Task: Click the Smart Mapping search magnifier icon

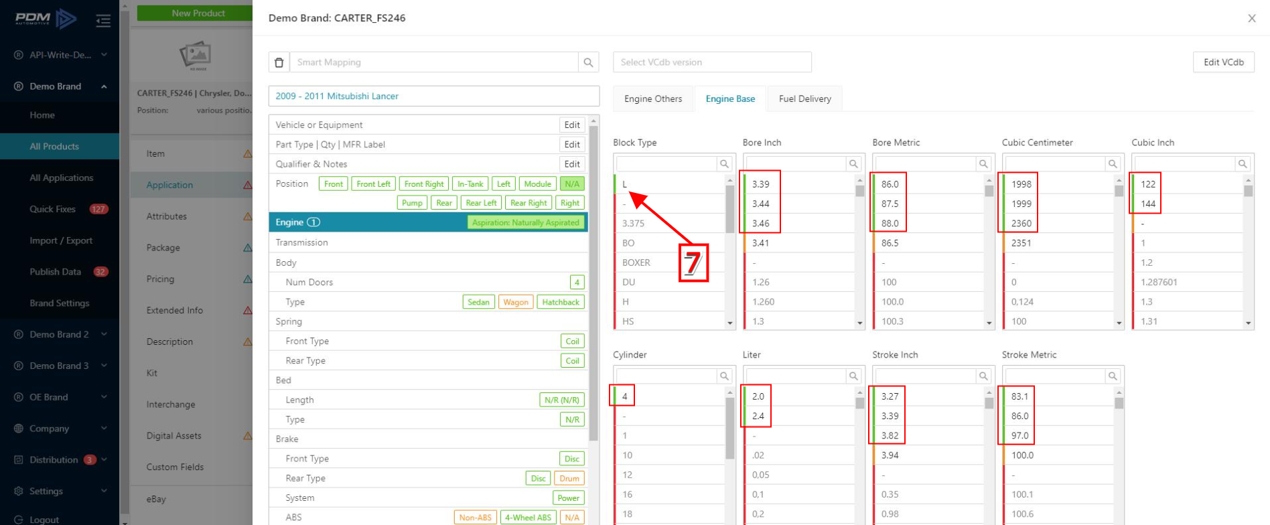Action: [x=588, y=62]
